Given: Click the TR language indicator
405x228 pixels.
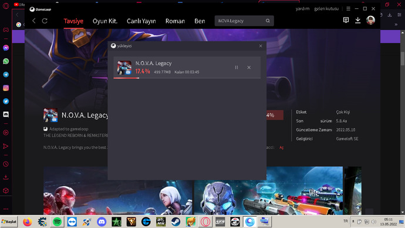Looking at the screenshot, I should [345, 222].
